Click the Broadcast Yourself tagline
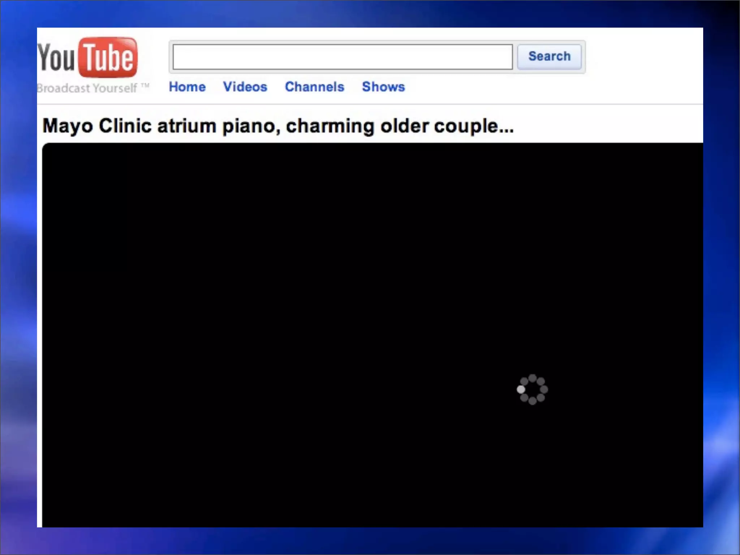This screenshot has height=555, width=740. click(x=87, y=88)
